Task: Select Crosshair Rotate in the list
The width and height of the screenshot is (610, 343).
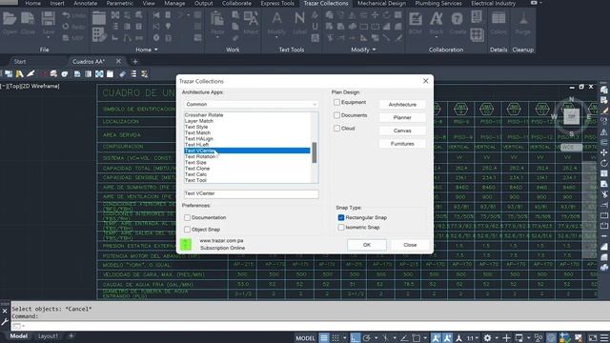Action: point(247,115)
